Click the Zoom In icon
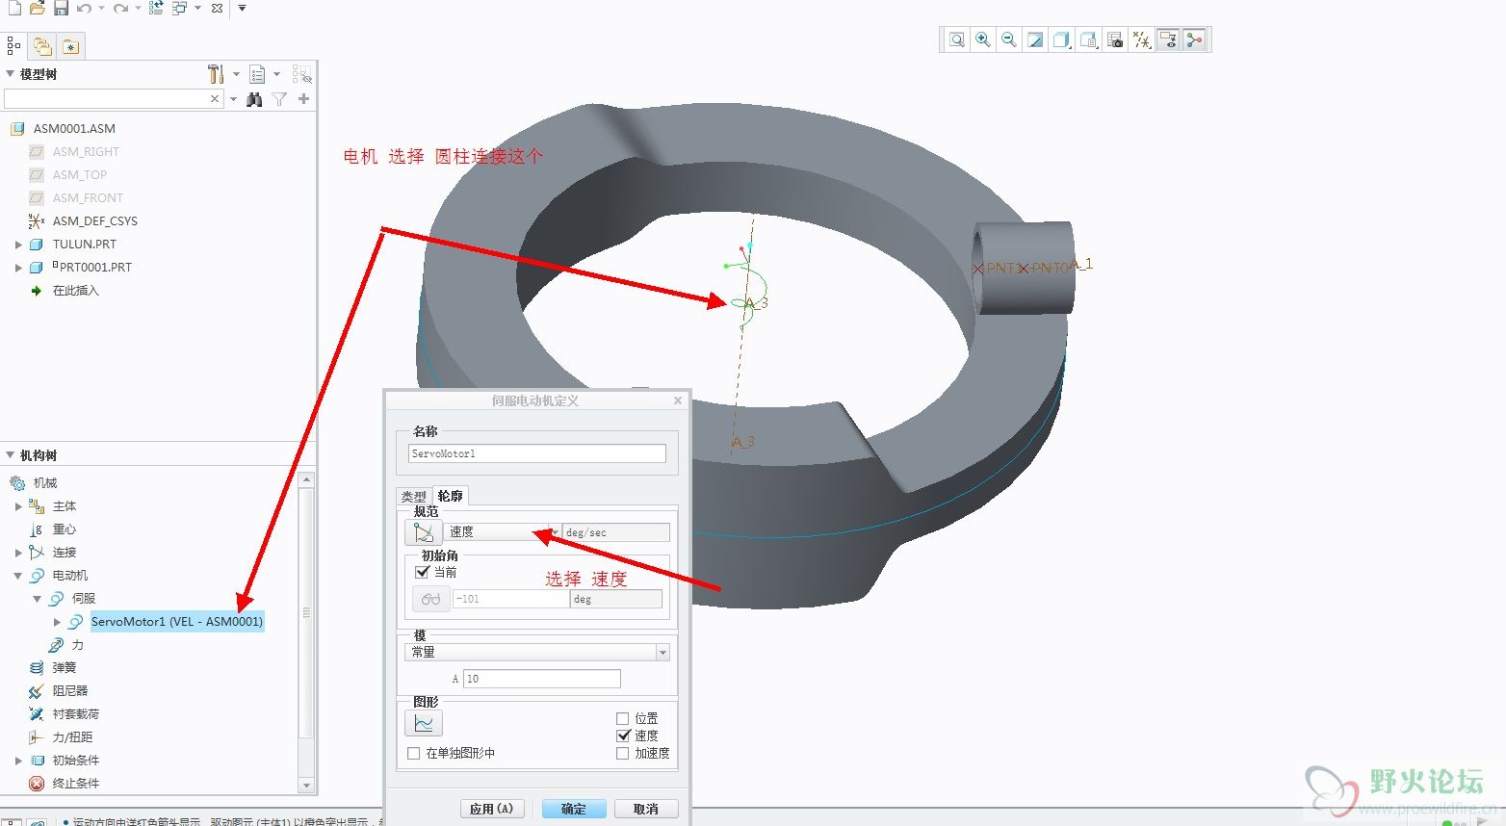1506x826 pixels. 982,39
